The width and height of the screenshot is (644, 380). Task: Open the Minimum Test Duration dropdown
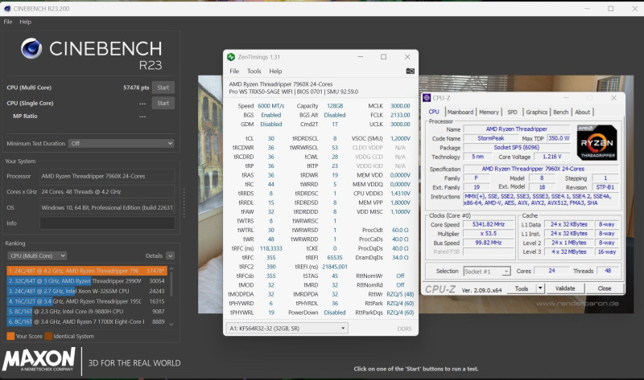click(x=122, y=144)
